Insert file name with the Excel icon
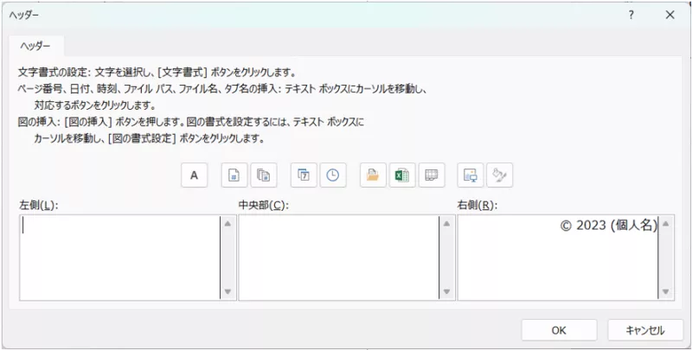The width and height of the screenshot is (692, 350). point(401,175)
